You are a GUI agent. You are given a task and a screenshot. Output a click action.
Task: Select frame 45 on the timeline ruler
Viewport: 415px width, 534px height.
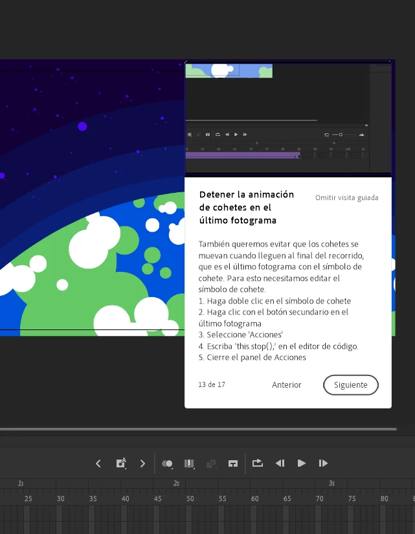157,498
